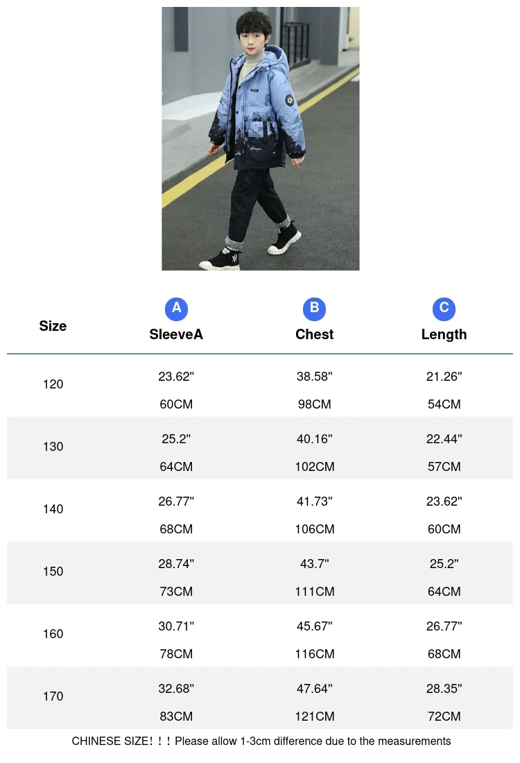Select the SleeveA column header
The width and height of the screenshot is (520, 763).
pos(176,334)
